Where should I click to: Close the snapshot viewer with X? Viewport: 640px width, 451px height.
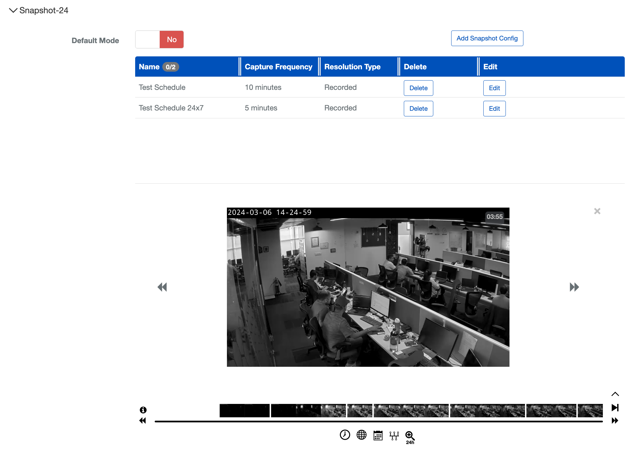597,211
